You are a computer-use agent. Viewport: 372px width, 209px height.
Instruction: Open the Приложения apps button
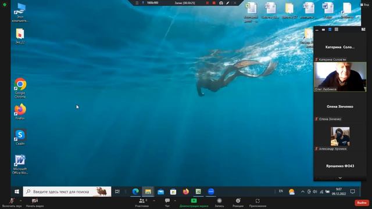(257, 203)
